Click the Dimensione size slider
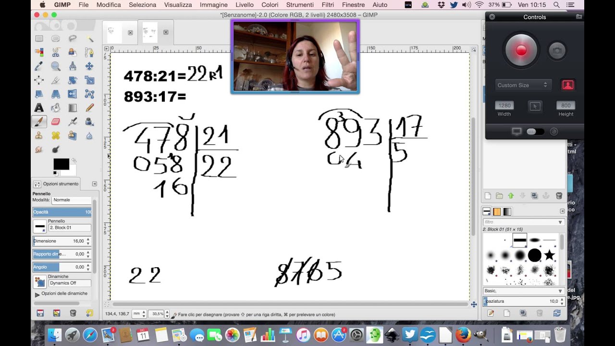Screen dimensions: 615x346 click(x=59, y=241)
